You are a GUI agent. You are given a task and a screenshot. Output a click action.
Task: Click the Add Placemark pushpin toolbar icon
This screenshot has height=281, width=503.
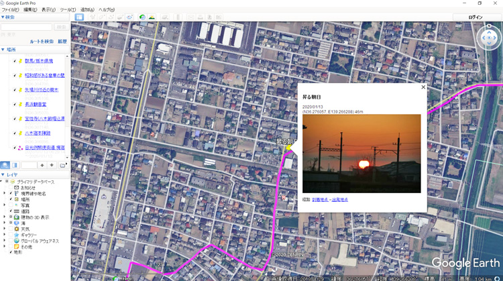[x=93, y=17]
